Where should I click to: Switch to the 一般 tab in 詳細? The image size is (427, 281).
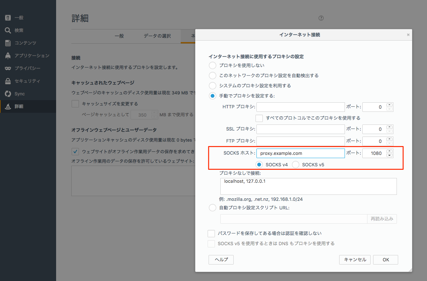point(119,36)
